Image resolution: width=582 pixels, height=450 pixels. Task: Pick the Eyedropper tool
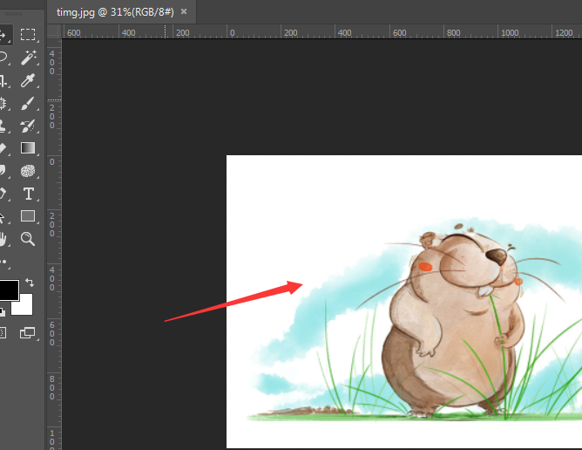(x=28, y=81)
